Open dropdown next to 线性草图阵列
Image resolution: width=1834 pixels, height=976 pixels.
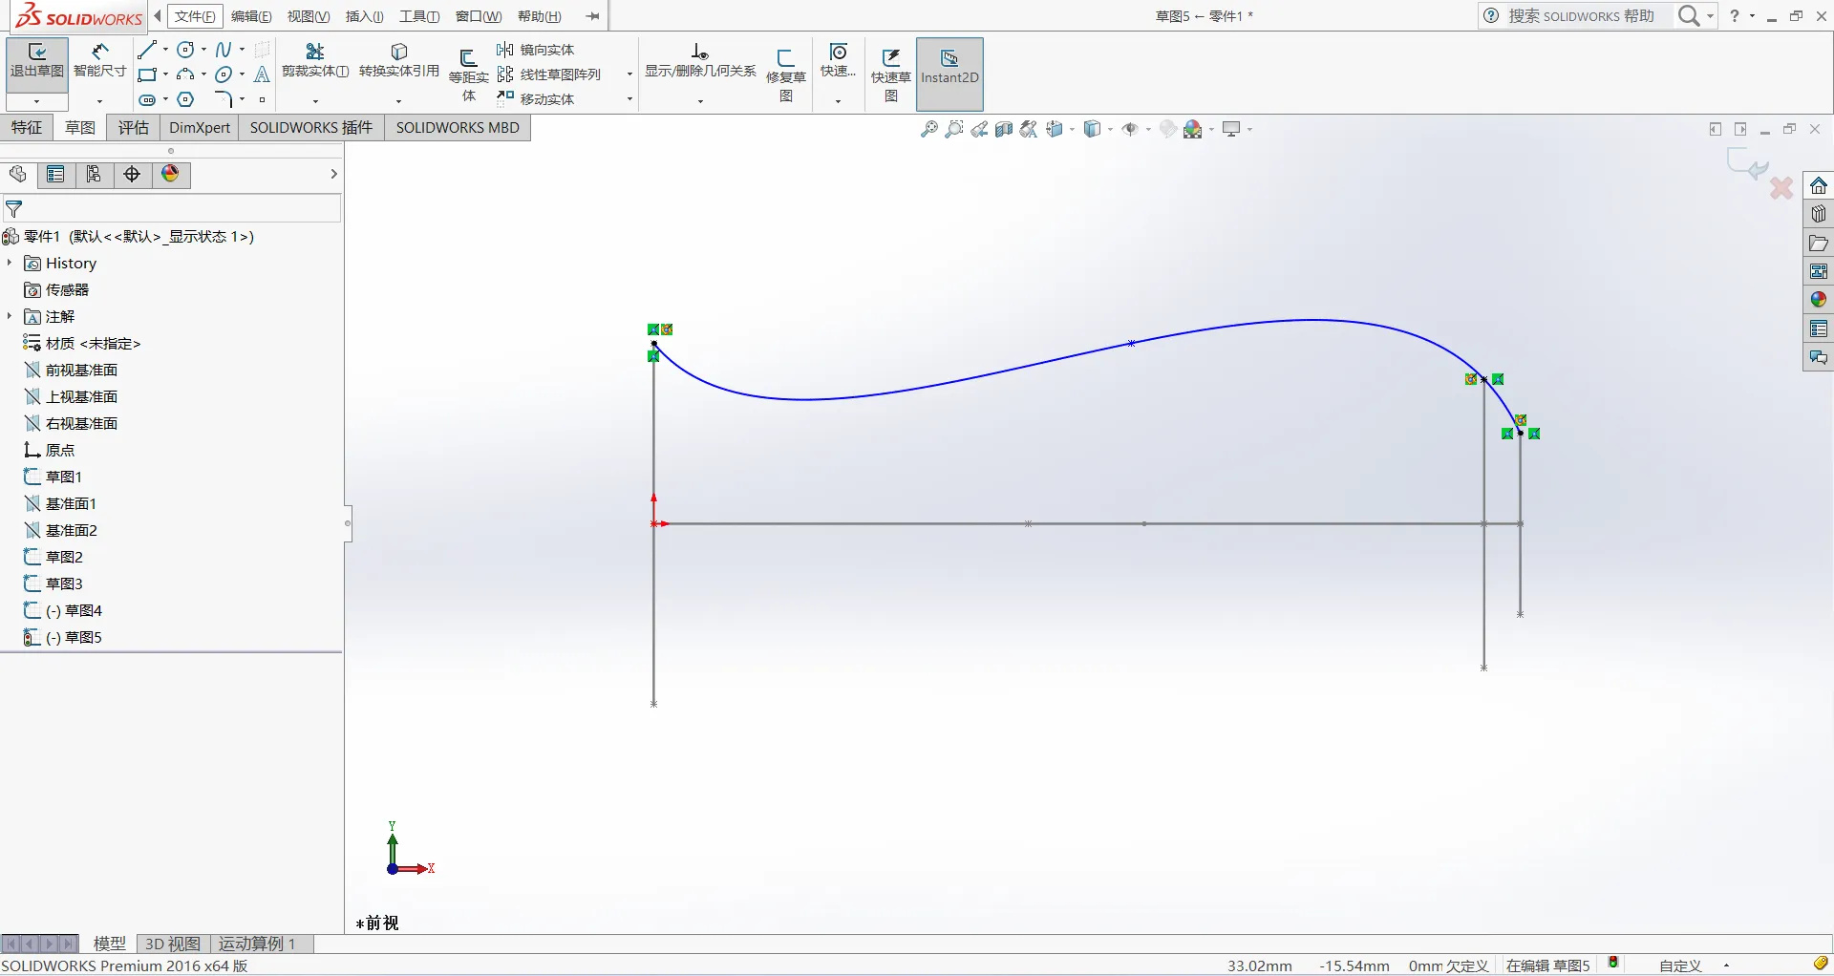point(629,74)
